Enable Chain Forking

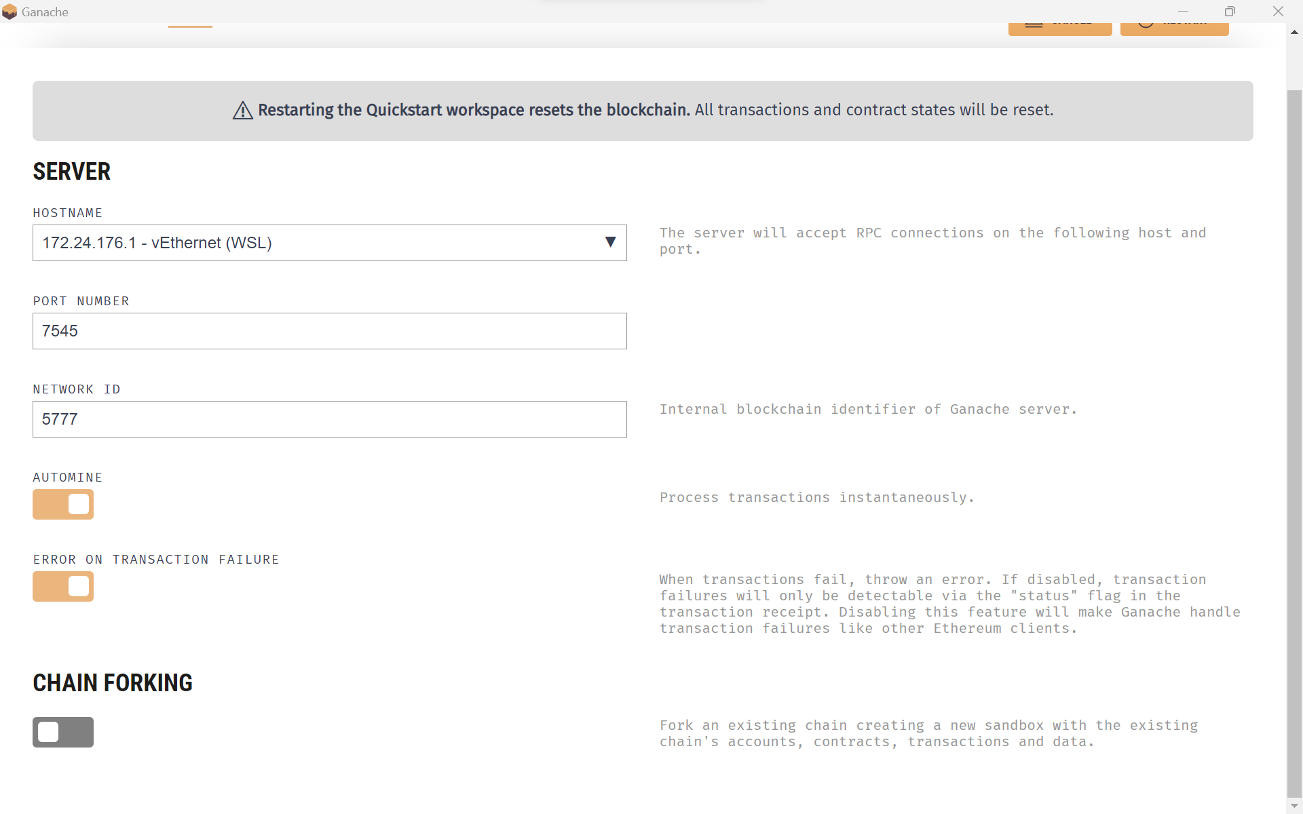[62, 732]
